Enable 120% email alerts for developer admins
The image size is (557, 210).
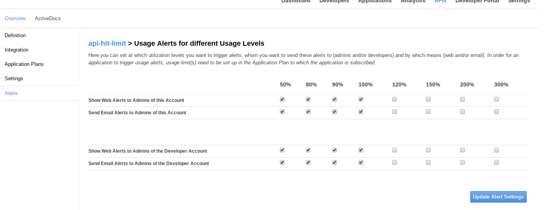point(395,163)
